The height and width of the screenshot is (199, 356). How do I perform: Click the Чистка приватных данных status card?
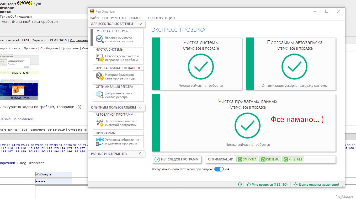pyautogui.click(x=244, y=123)
